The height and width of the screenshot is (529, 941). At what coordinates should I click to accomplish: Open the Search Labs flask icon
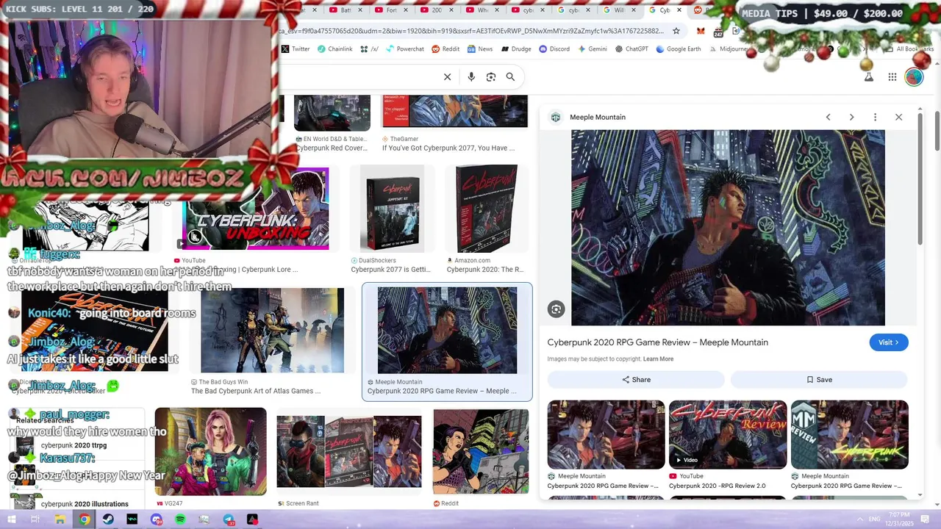(868, 77)
